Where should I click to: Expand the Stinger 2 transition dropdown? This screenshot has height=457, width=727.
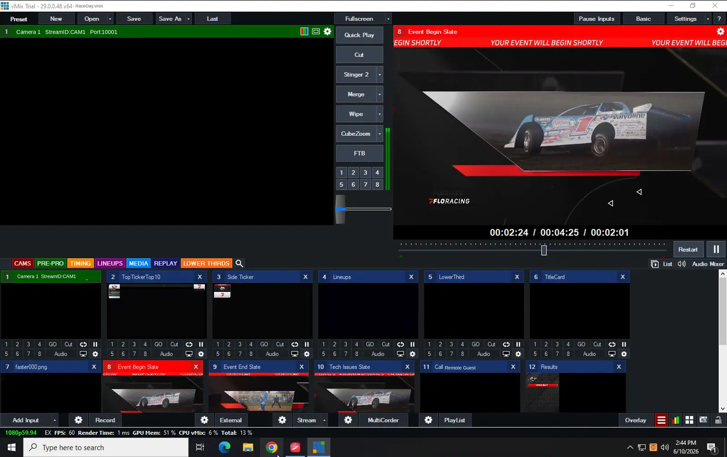click(x=380, y=75)
